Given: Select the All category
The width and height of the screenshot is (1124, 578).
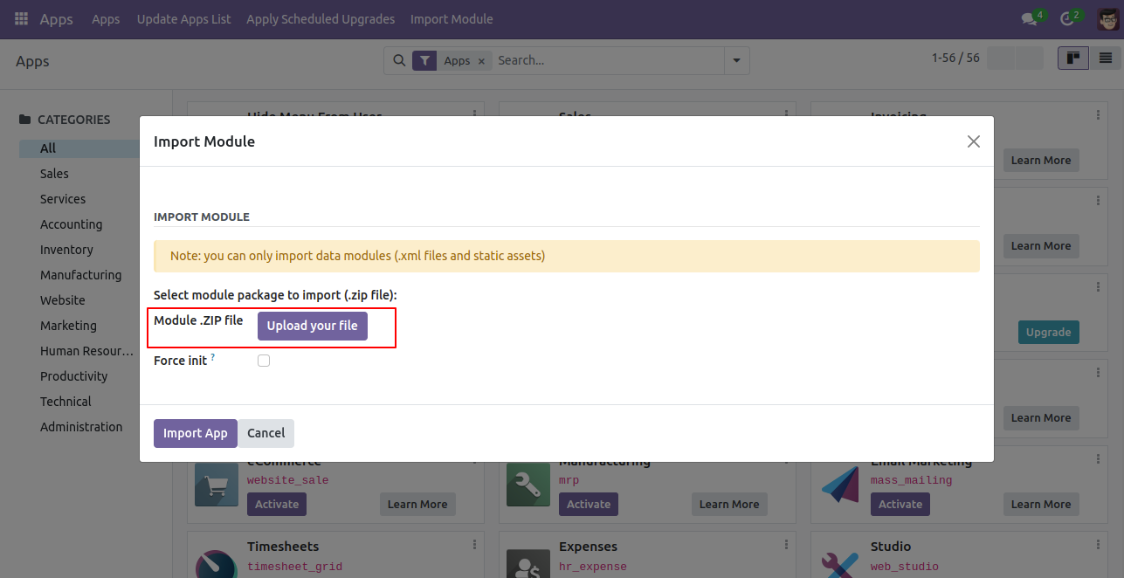Looking at the screenshot, I should [79, 148].
